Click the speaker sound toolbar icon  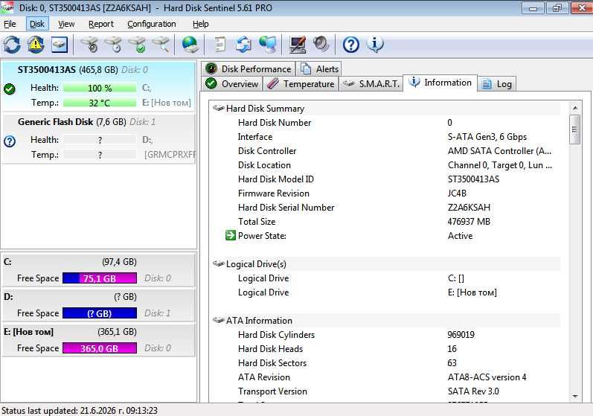tap(321, 44)
